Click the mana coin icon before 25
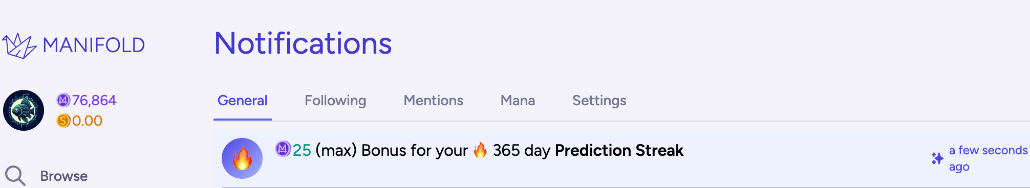This screenshot has height=188, width=1030. click(283, 149)
